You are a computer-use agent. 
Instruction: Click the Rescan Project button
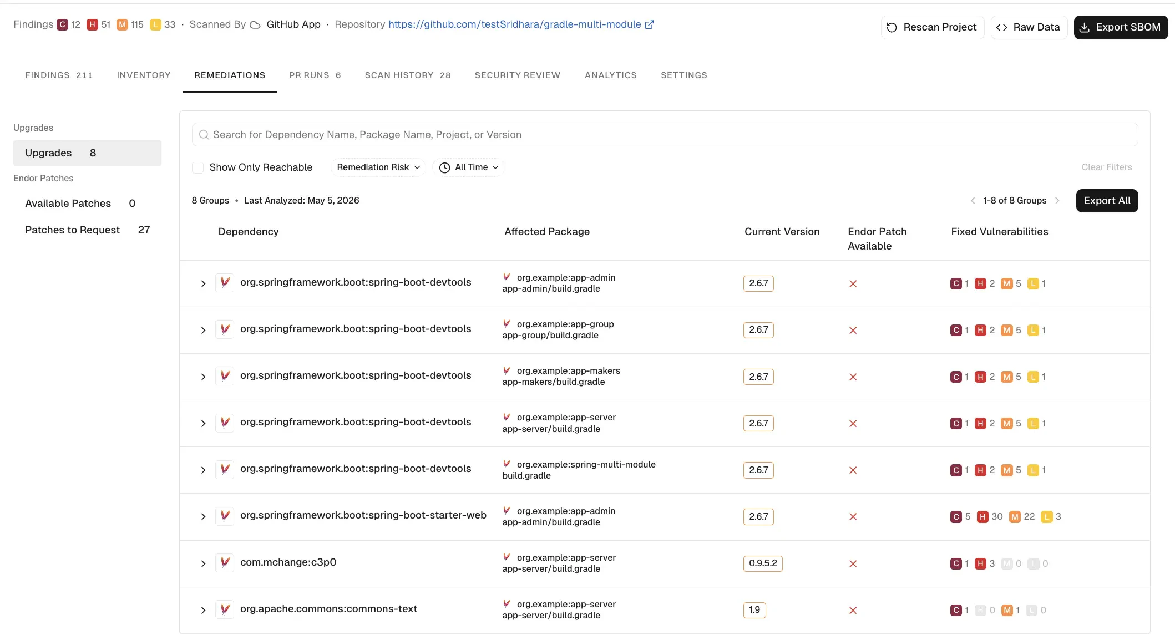933,27
